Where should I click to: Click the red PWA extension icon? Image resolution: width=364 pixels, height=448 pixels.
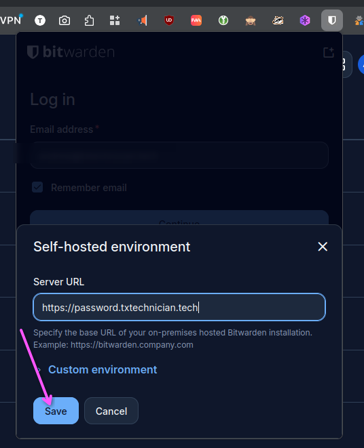pyautogui.click(x=196, y=20)
